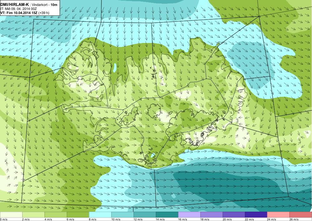312x221 pixels.
Task: Click the light lavender 16–18 m/s legend swatch
Action: point(189,214)
